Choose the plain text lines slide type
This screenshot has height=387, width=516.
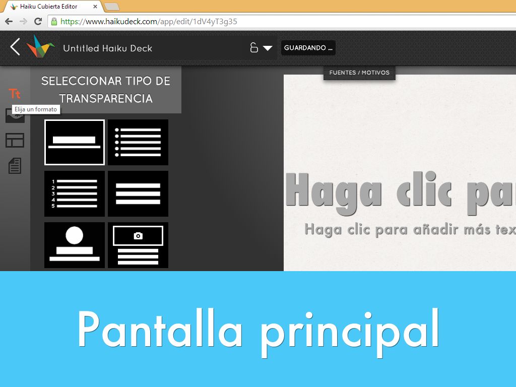[x=138, y=193]
